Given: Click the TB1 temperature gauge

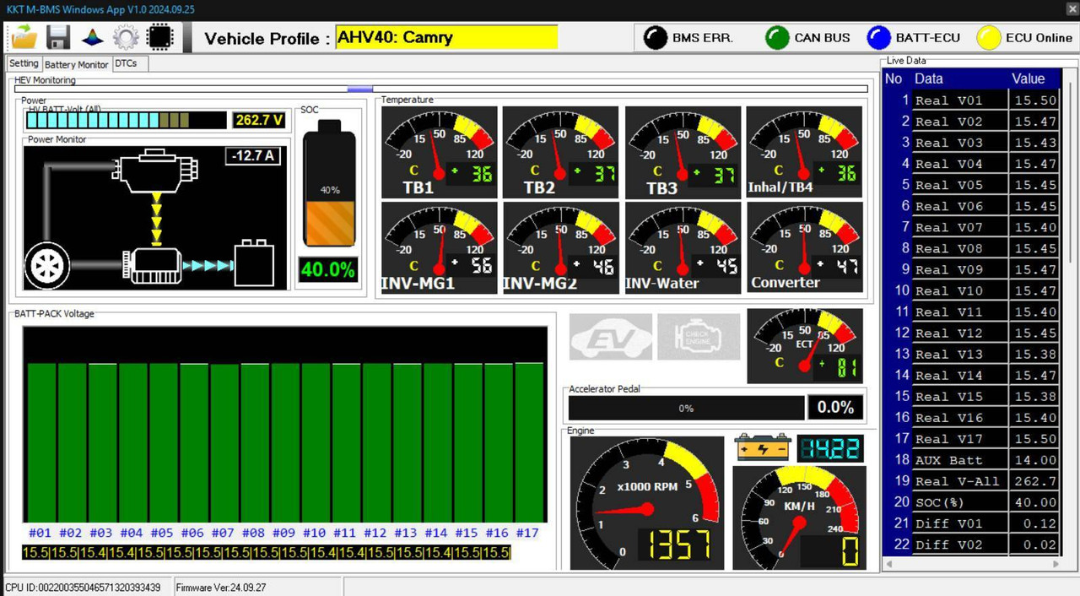Looking at the screenshot, I should coord(440,152).
